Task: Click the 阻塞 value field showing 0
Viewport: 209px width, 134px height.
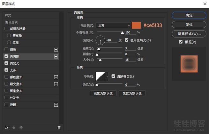Action: (131, 54)
